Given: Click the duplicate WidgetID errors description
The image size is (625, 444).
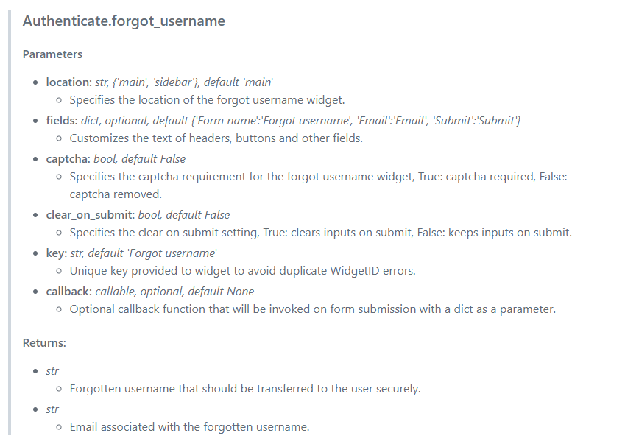Looking at the screenshot, I should point(242,271).
